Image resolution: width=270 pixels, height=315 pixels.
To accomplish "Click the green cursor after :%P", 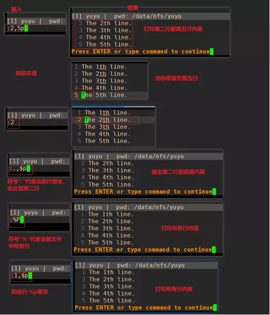I will point(22,220).
